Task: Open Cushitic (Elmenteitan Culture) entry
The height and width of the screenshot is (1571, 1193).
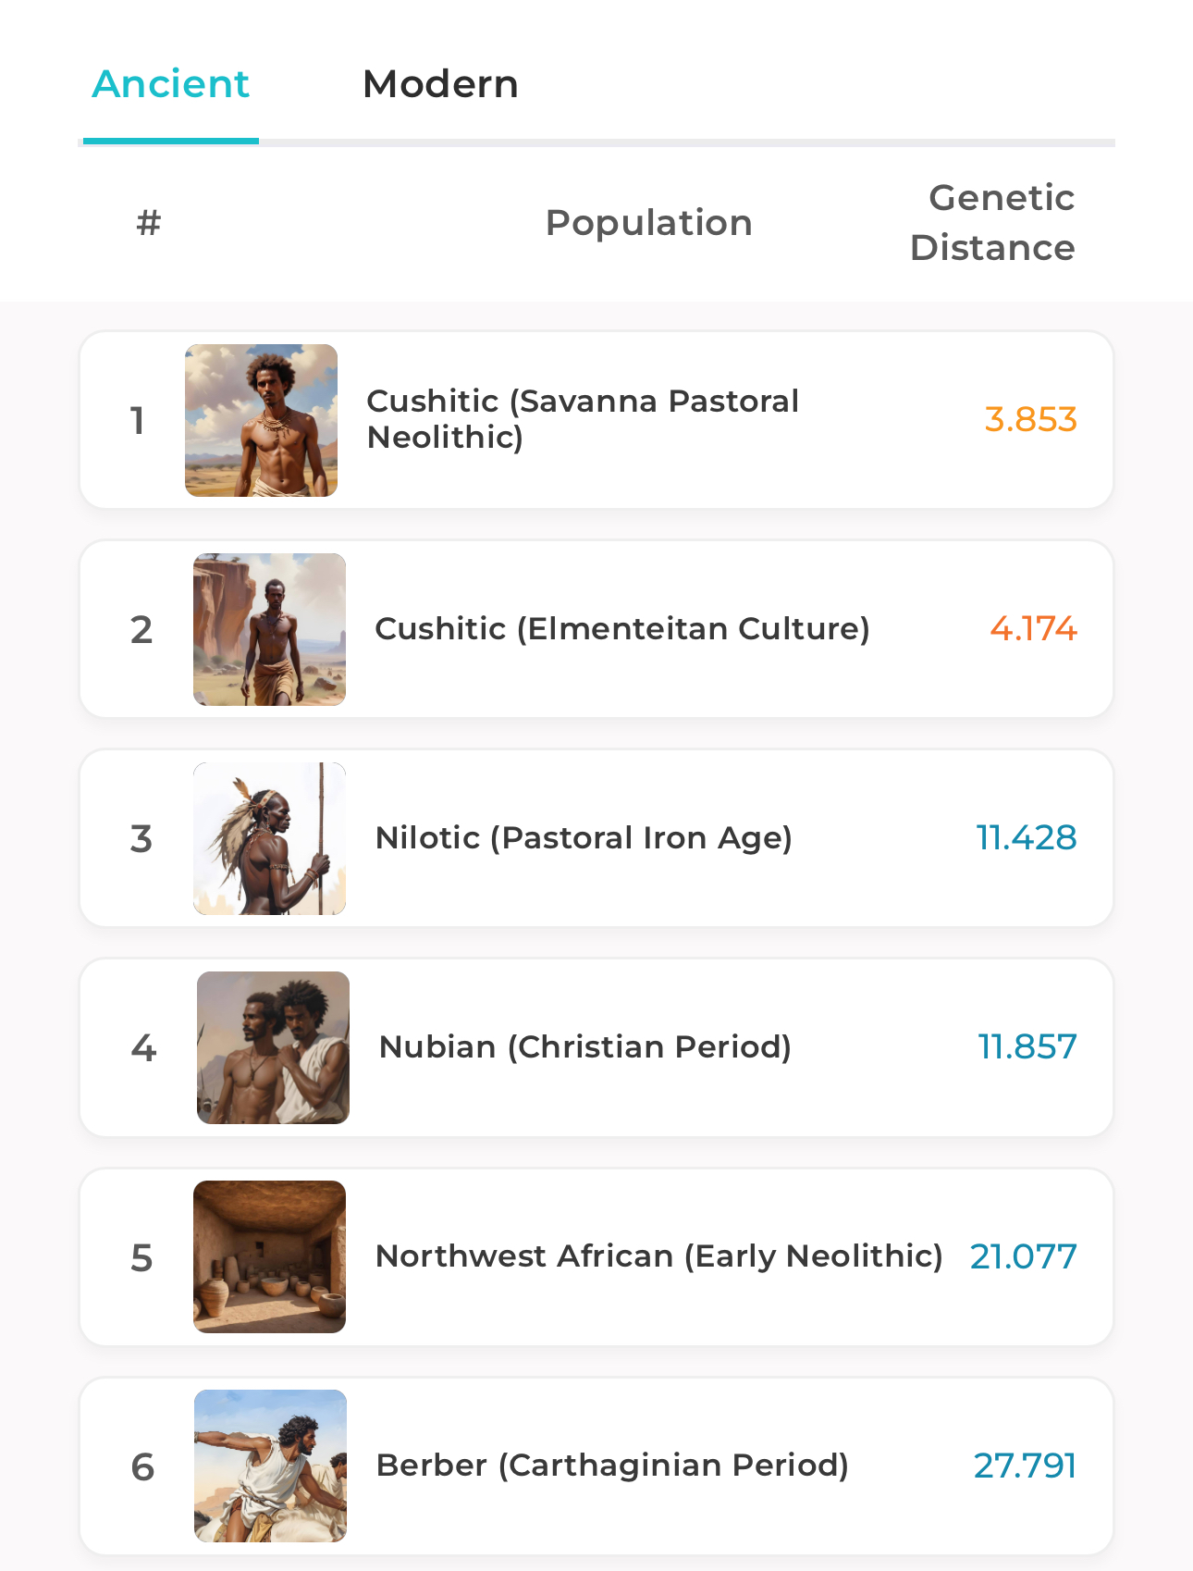Action: 622,629
